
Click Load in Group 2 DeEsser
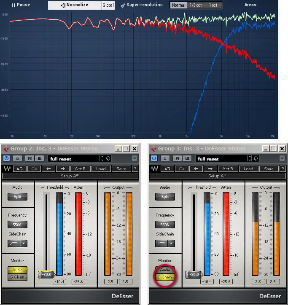click(x=101, y=169)
